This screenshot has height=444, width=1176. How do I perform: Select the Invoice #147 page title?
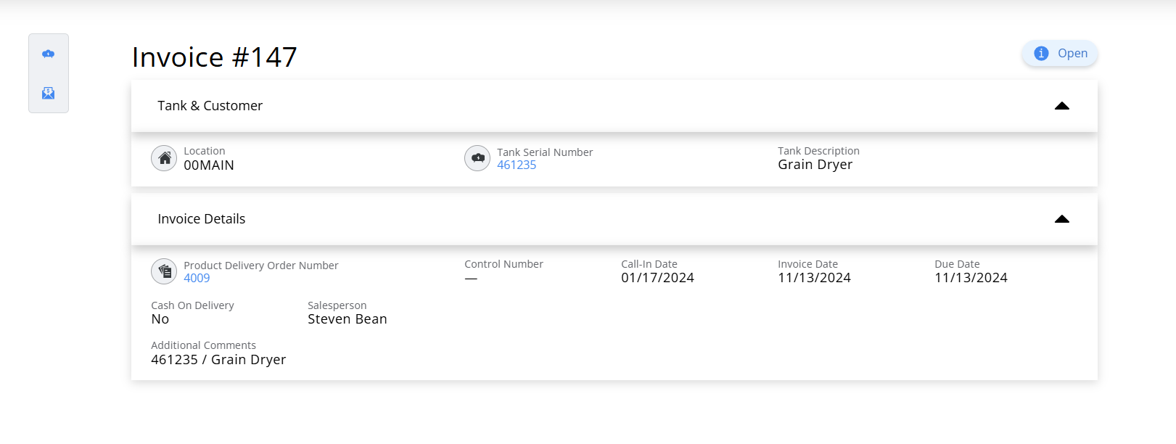(x=215, y=57)
